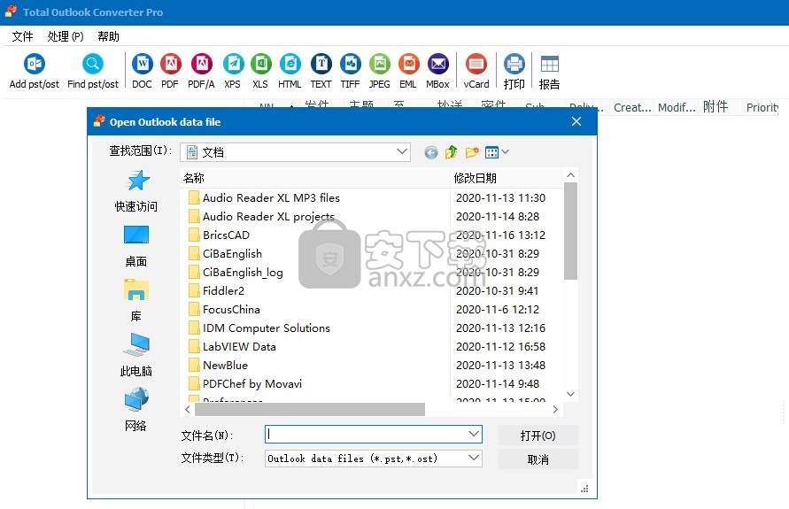Click the vertical scrollbar down arrow

tap(570, 394)
